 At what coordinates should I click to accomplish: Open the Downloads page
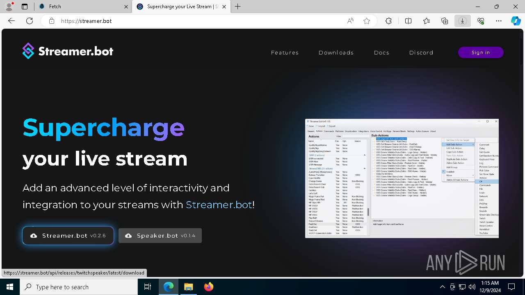point(336,52)
